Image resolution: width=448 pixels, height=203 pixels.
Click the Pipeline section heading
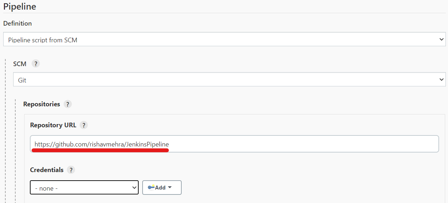[x=20, y=6]
